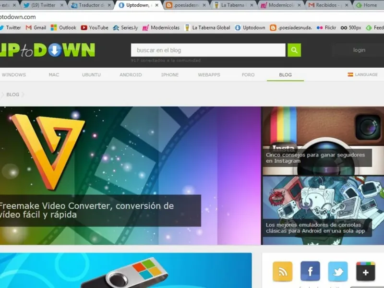Switch to the Traductor tab
384x288 pixels.
[x=91, y=5]
